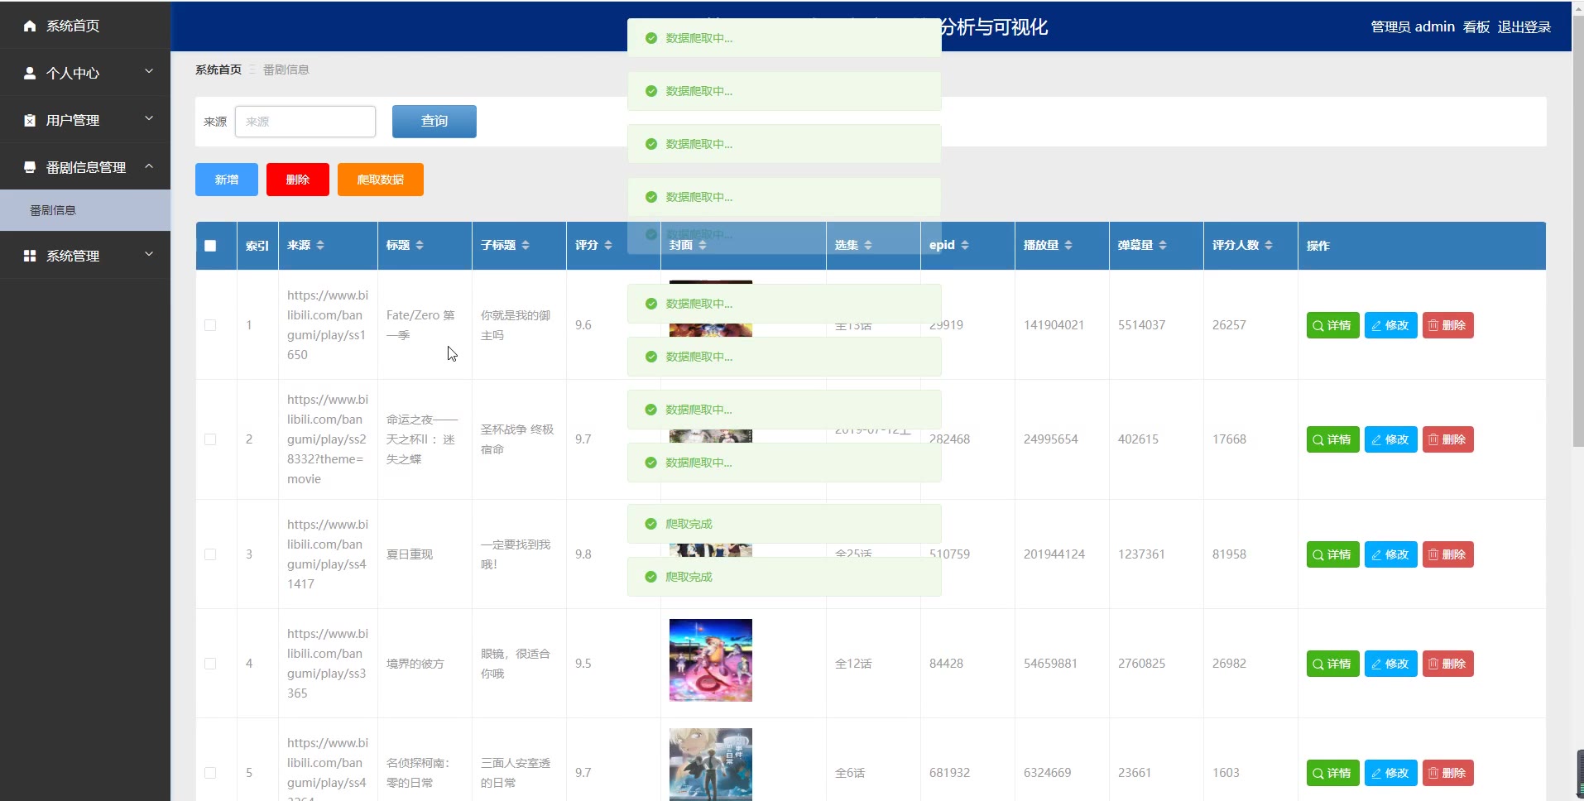1584x801 pixels.
Task: Click 退出登录 to log out
Action: pyautogui.click(x=1524, y=27)
